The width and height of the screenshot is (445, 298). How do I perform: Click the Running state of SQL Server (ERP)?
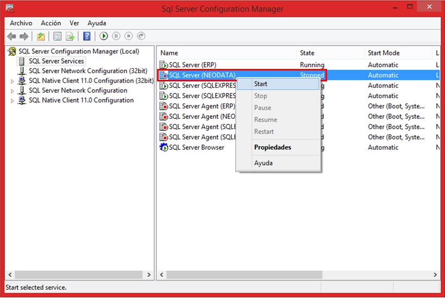coord(312,65)
